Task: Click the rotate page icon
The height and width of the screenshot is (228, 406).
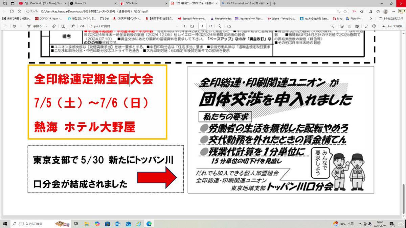Action: (x=220, y=26)
